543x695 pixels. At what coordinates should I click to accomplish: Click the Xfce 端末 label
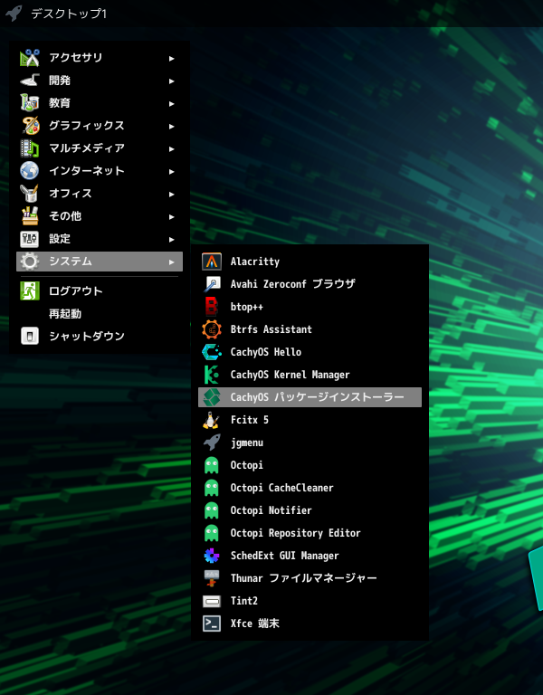[x=255, y=624]
